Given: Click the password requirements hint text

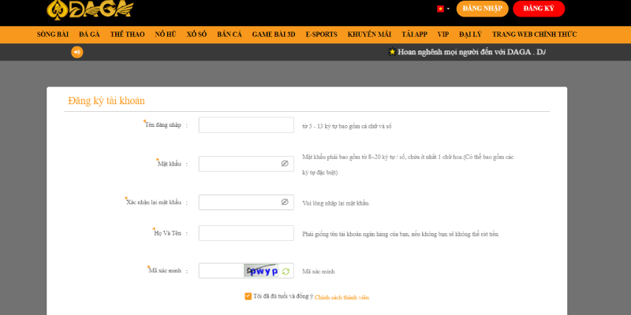Looking at the screenshot, I should pos(408,165).
